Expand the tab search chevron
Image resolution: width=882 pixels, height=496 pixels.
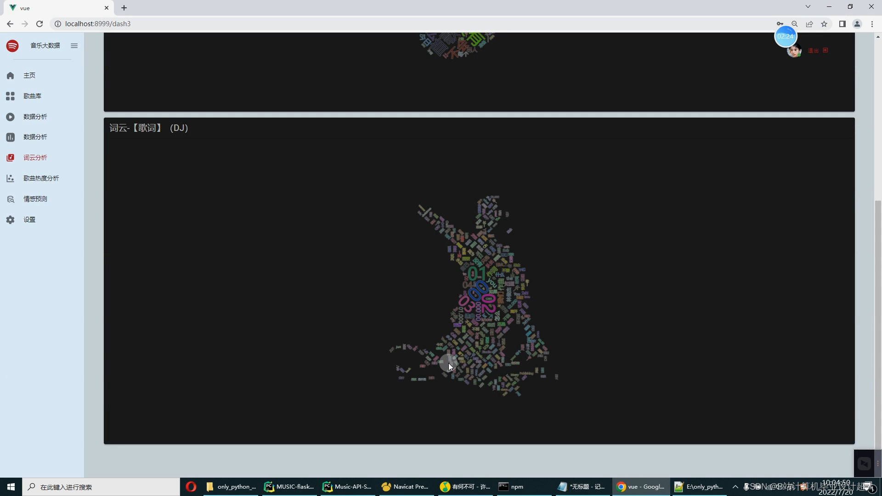click(808, 6)
